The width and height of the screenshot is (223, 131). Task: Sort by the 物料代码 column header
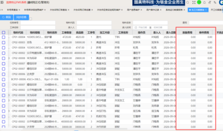tap(18, 32)
